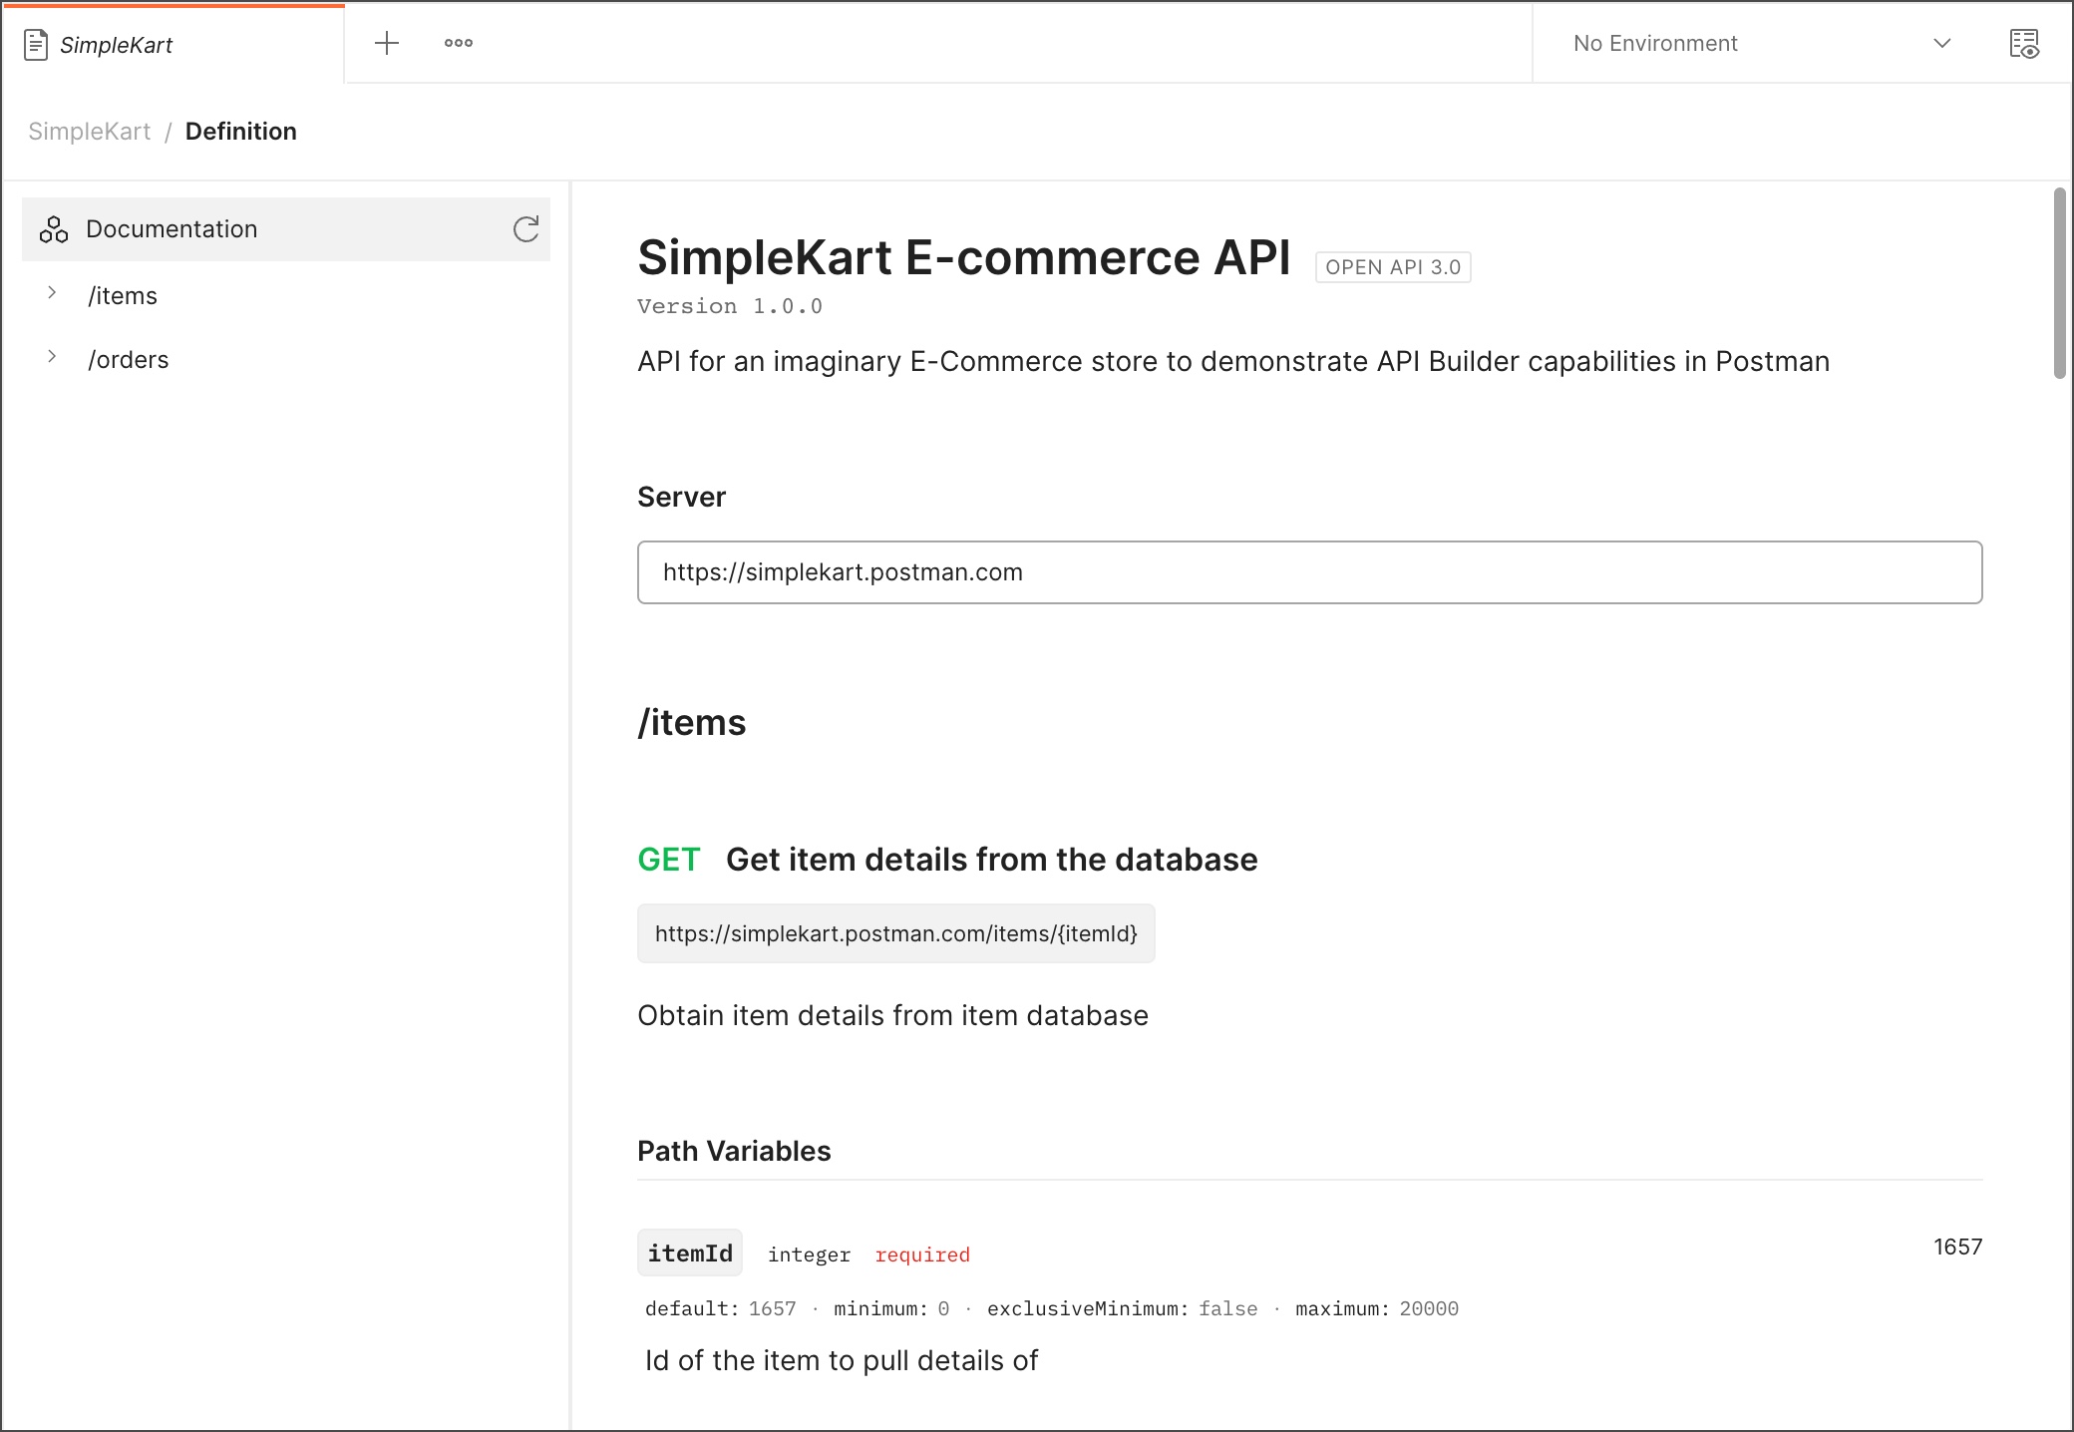2074x1432 pixels.
Task: Refresh the Documentation with the reload icon
Action: [x=526, y=228]
